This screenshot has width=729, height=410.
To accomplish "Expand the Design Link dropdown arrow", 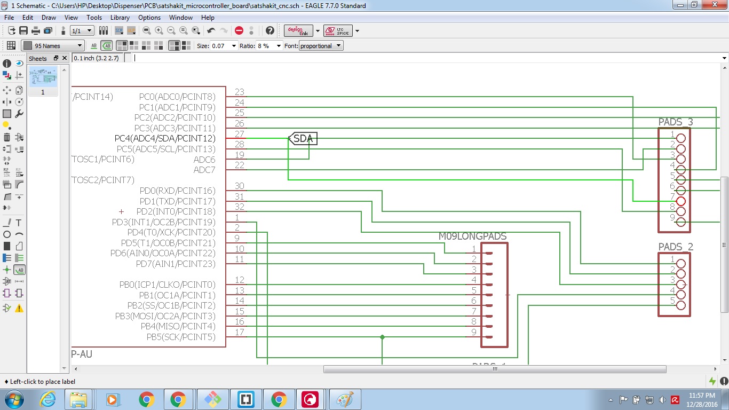I will click(318, 30).
